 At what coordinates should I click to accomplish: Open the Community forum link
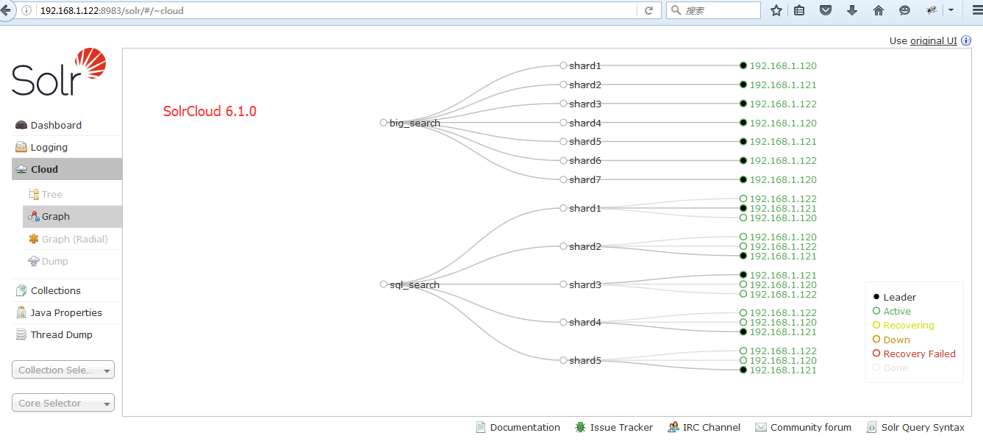coord(803,427)
